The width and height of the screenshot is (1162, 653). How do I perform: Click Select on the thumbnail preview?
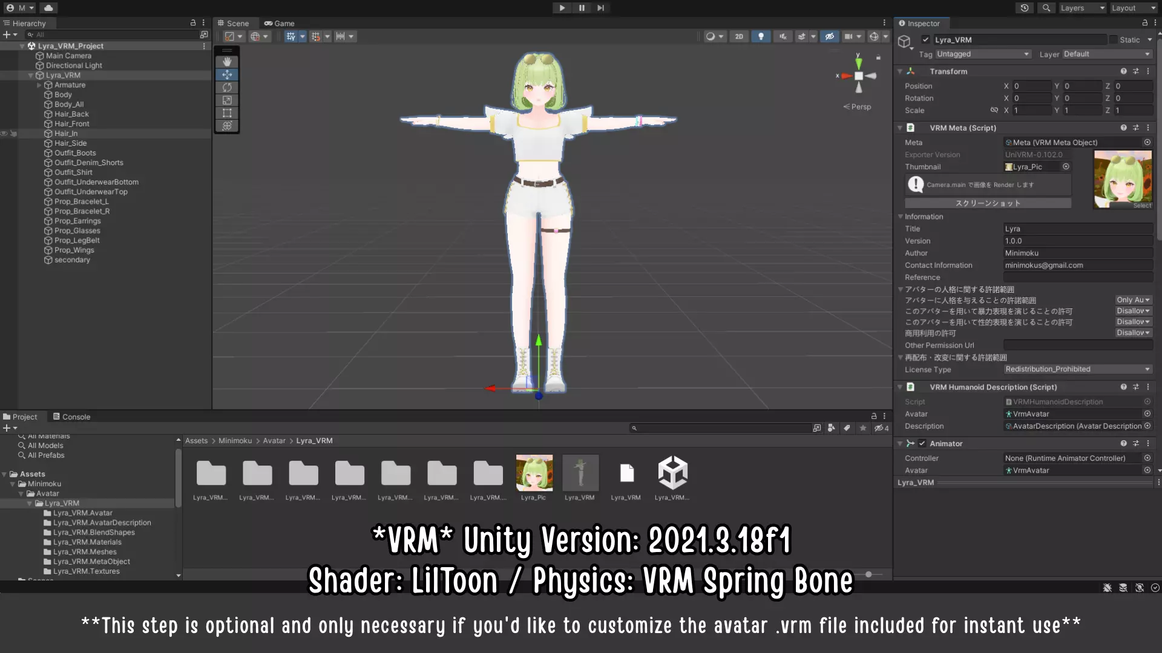1142,206
